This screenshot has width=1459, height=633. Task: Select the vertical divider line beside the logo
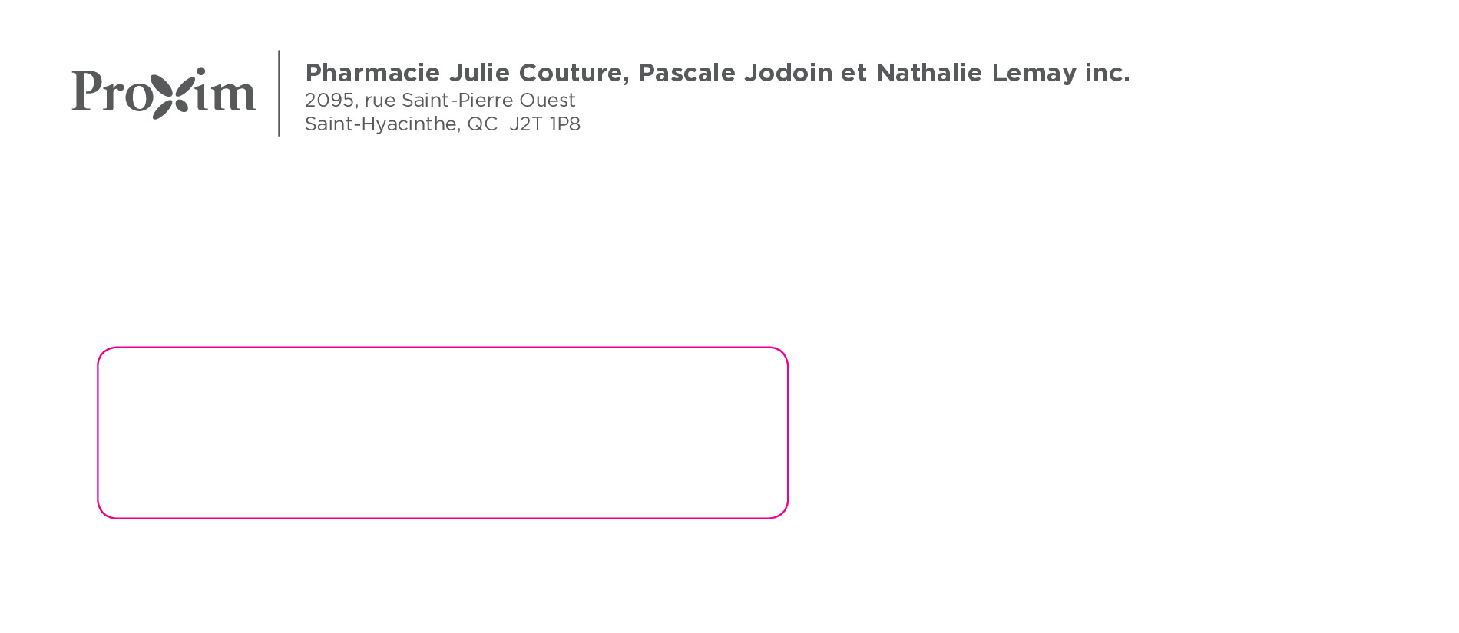tap(279, 94)
